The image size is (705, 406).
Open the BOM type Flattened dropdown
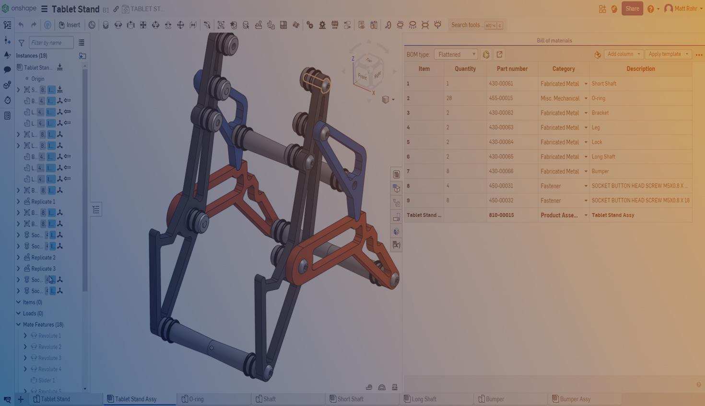pyautogui.click(x=456, y=55)
